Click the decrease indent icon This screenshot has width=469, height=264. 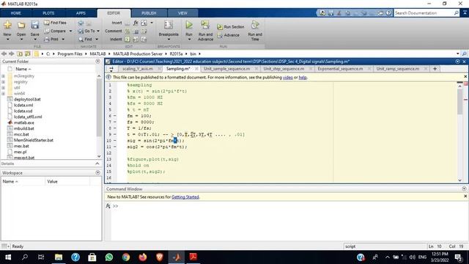coord(144,39)
